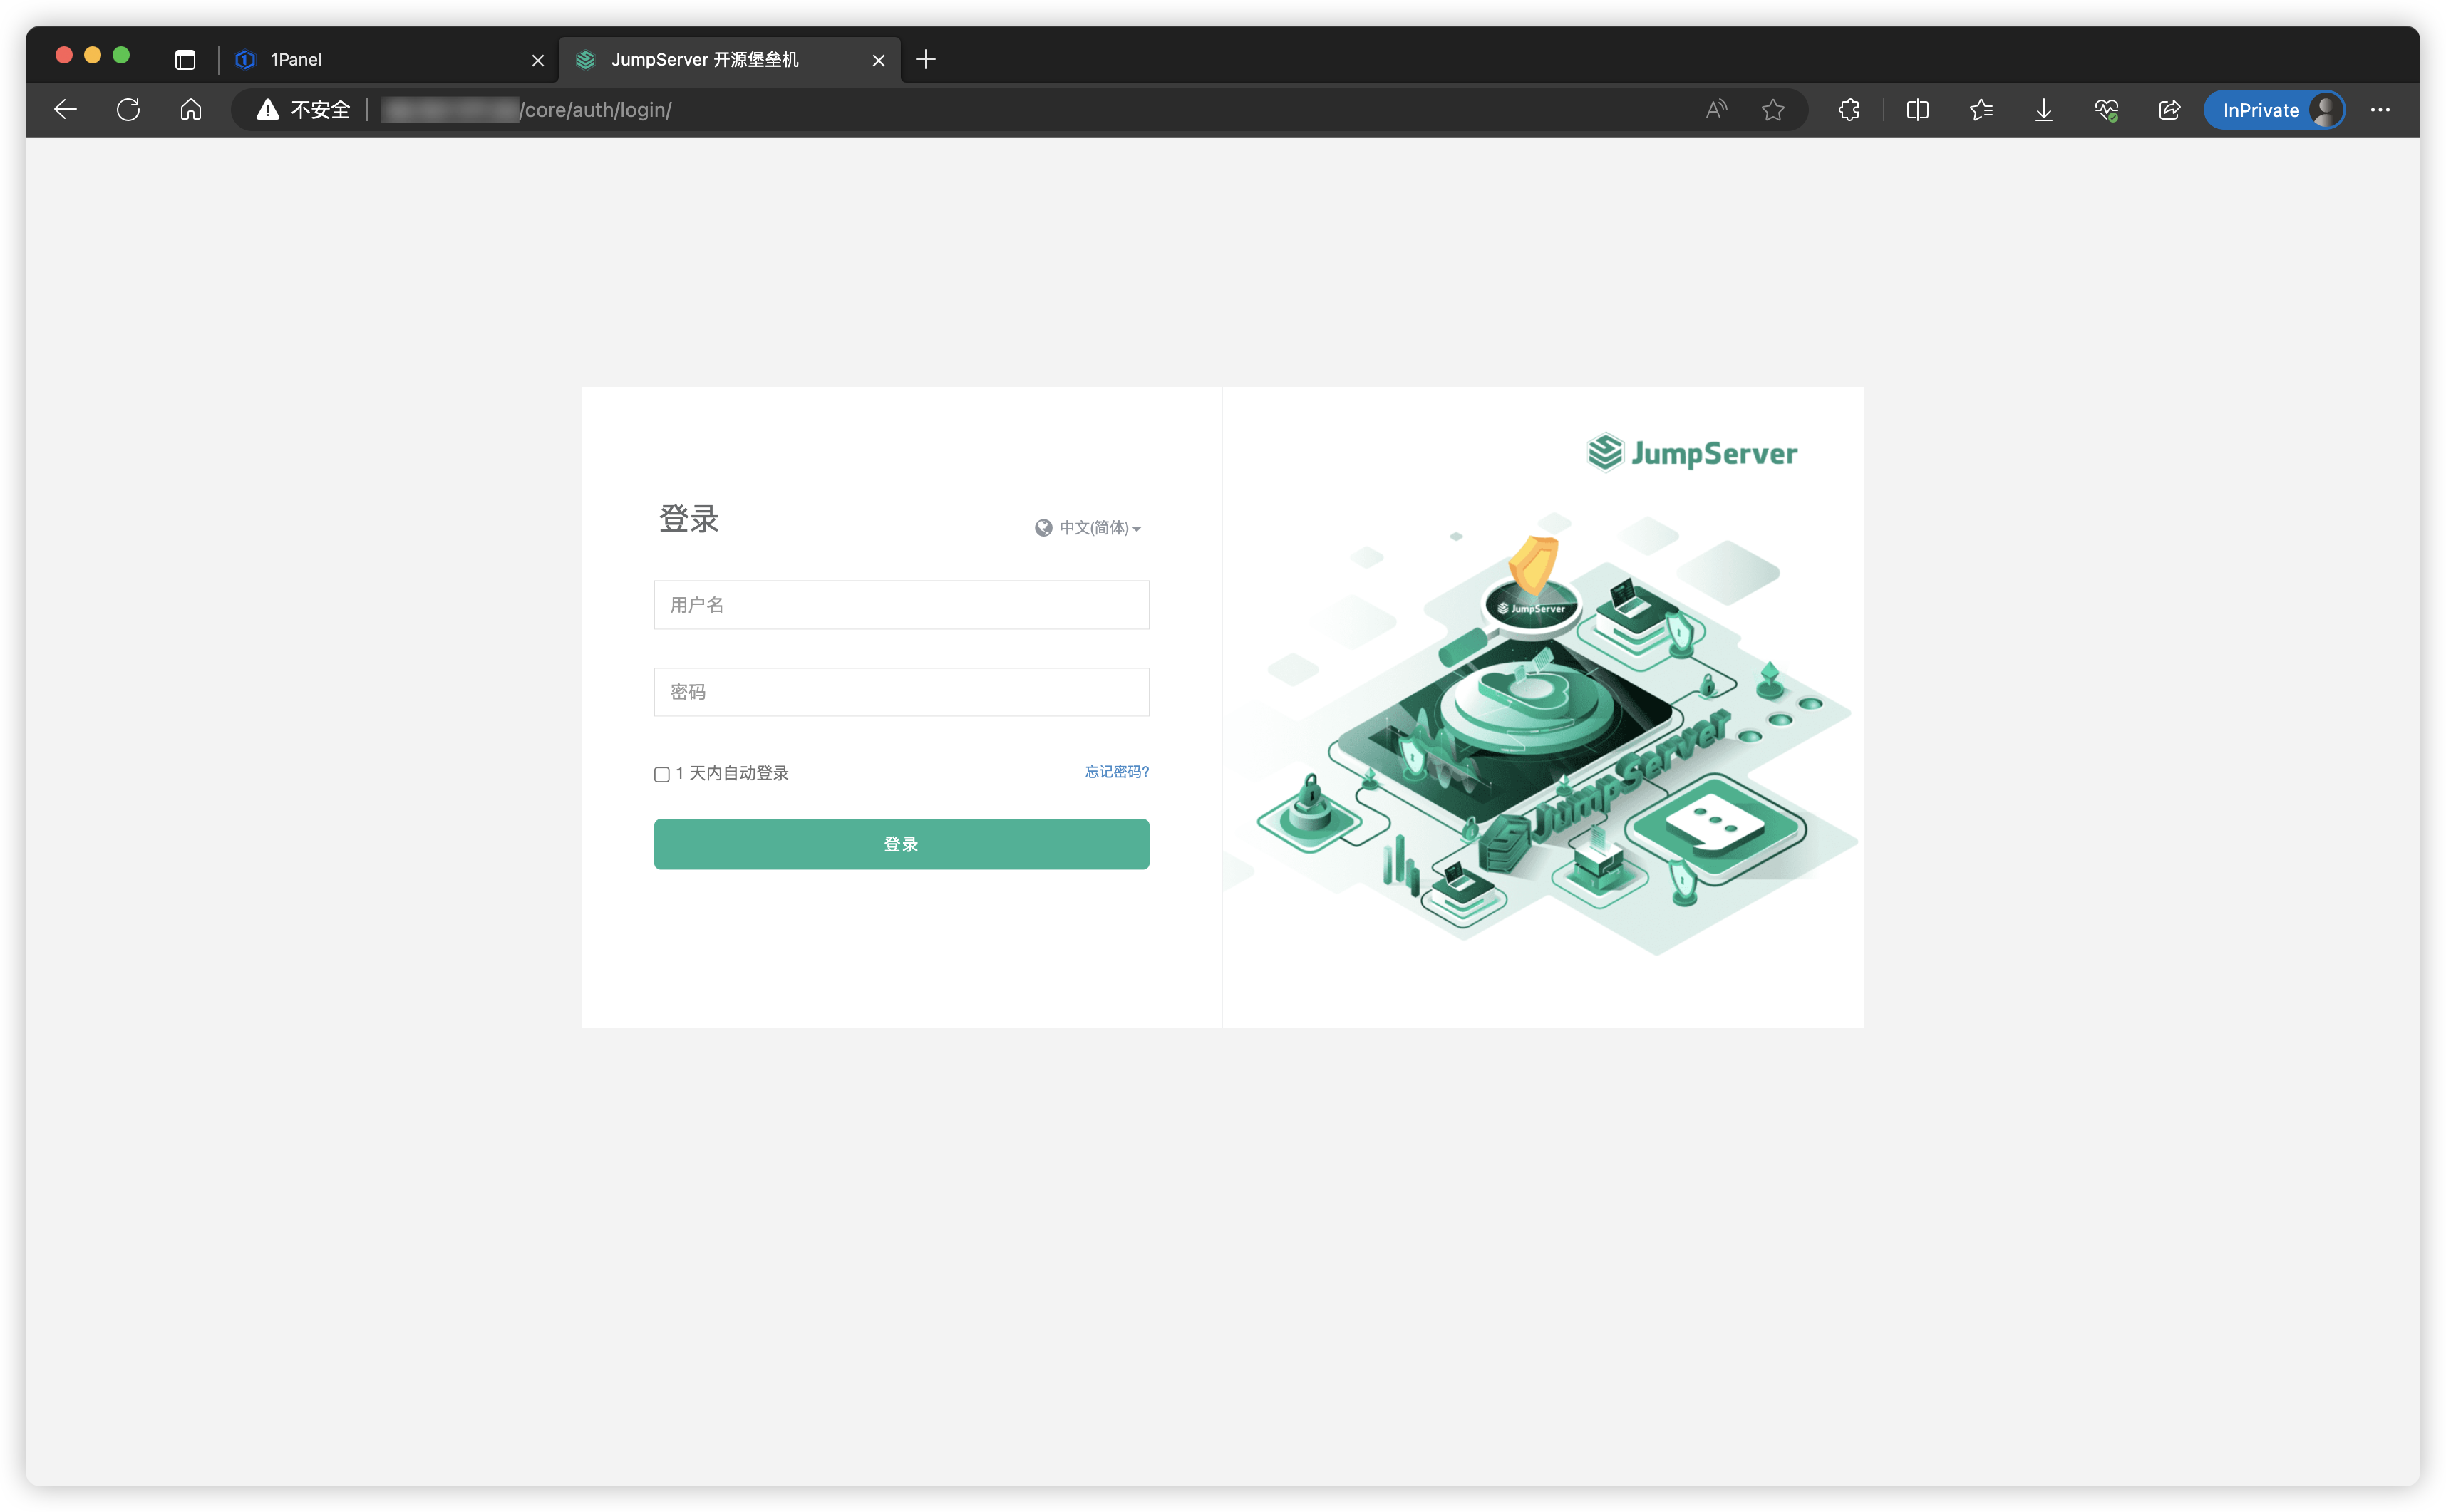Toggle split screen view
This screenshot has width=2446, height=1512.
coord(1917,110)
